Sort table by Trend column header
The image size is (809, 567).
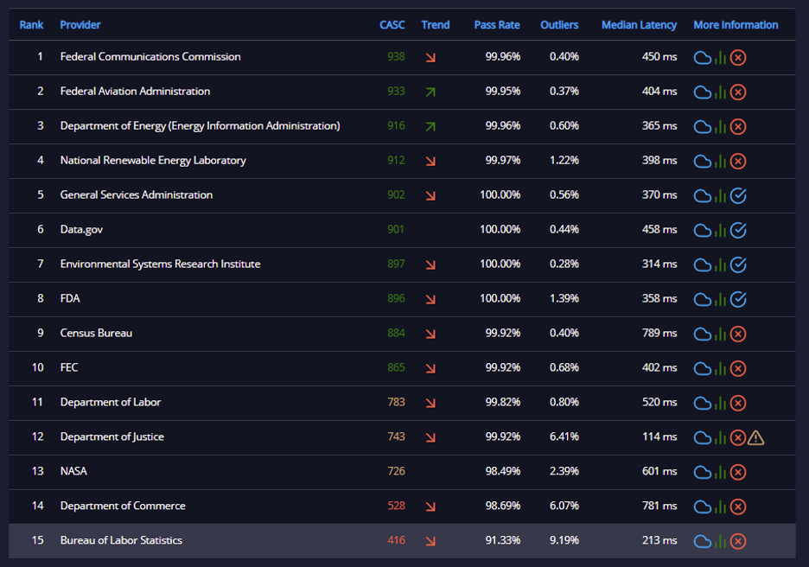[x=436, y=25]
